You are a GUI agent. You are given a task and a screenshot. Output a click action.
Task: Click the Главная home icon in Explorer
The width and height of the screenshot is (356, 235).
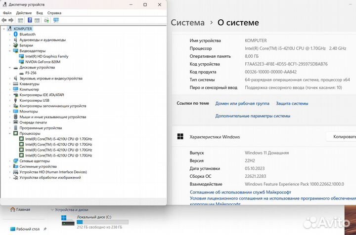pyautogui.click(x=13, y=209)
